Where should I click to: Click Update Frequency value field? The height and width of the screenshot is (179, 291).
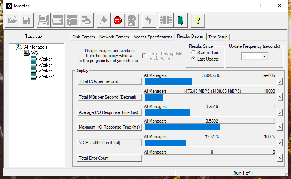pos(251,56)
